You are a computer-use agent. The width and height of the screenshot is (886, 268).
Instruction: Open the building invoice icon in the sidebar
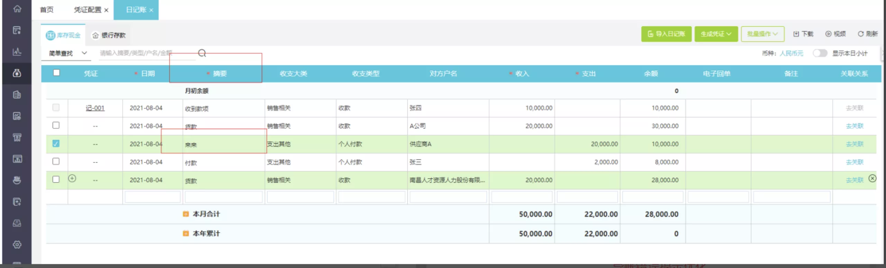(x=17, y=95)
